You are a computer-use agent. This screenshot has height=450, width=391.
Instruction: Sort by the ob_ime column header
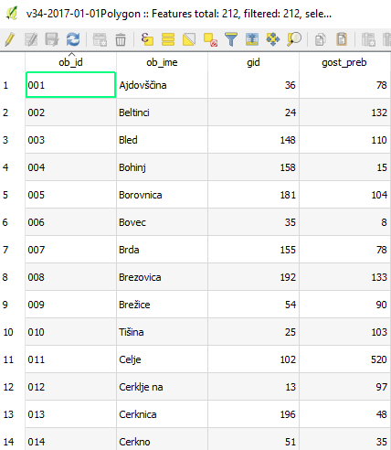coord(162,62)
